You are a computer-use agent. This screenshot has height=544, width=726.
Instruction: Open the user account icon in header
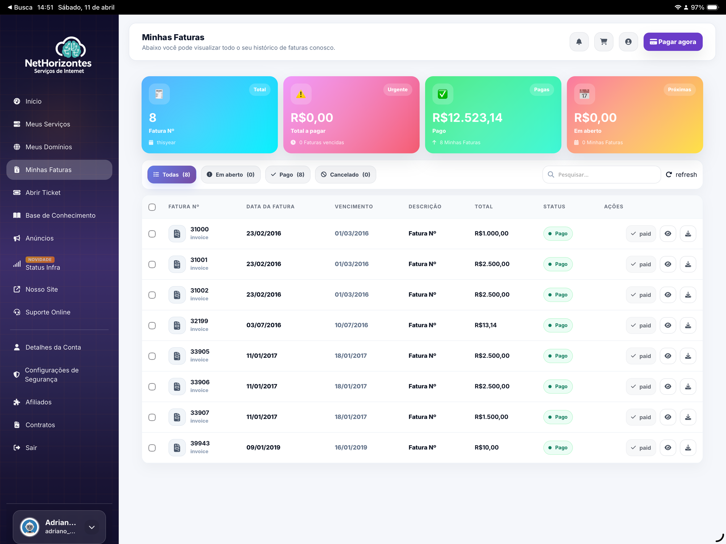[628, 42]
